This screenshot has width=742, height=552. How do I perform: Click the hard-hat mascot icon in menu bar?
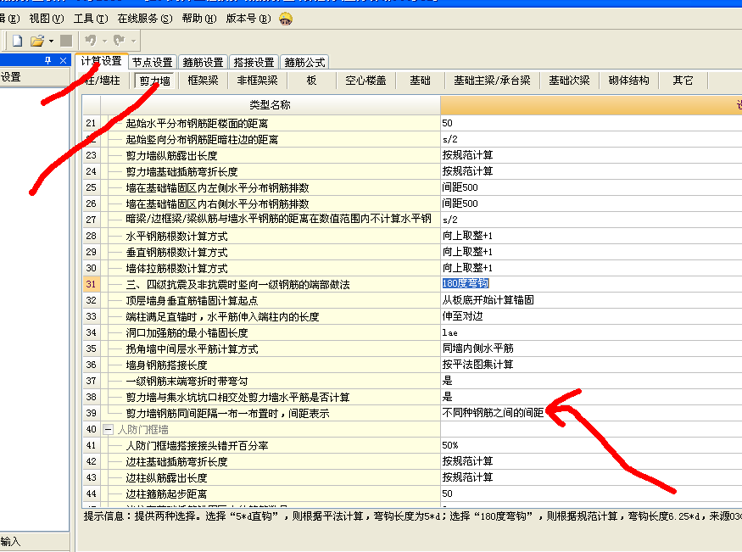(x=285, y=19)
